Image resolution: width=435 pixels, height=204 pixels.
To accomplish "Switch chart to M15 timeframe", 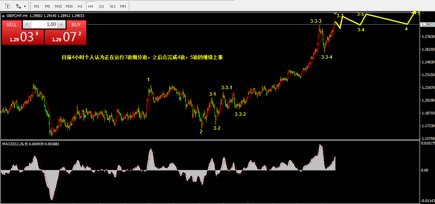I will (x=58, y=6).
